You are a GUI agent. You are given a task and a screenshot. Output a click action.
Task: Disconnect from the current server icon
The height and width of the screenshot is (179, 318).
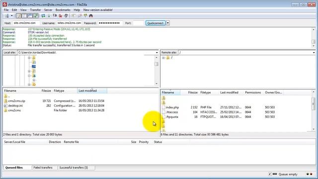click(x=61, y=16)
